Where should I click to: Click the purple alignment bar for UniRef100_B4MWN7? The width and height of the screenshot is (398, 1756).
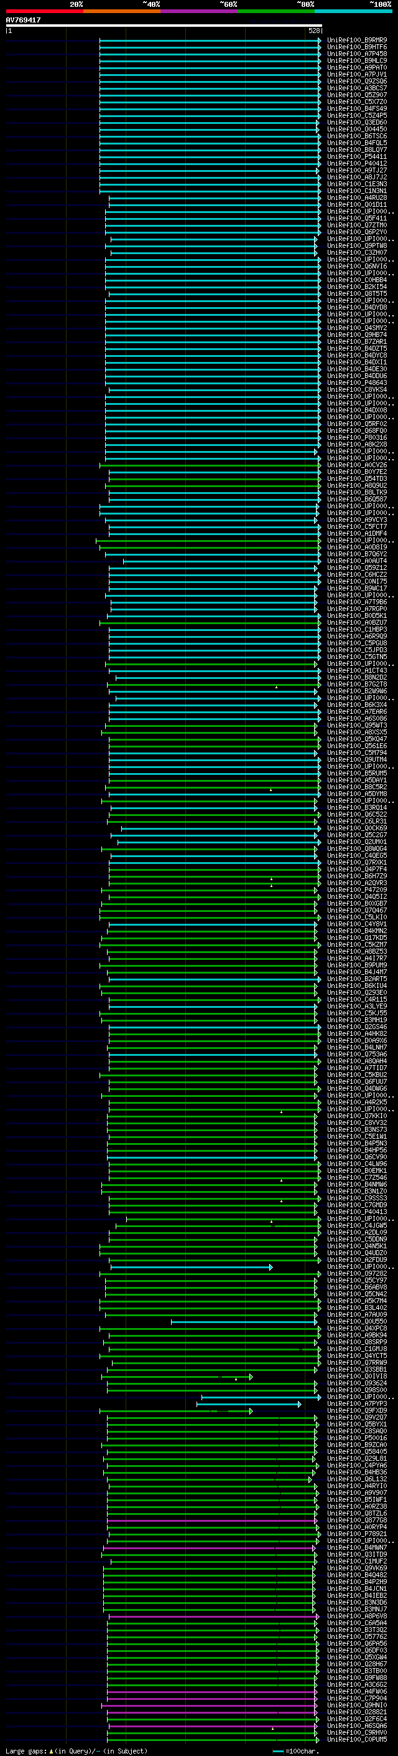210,1547
